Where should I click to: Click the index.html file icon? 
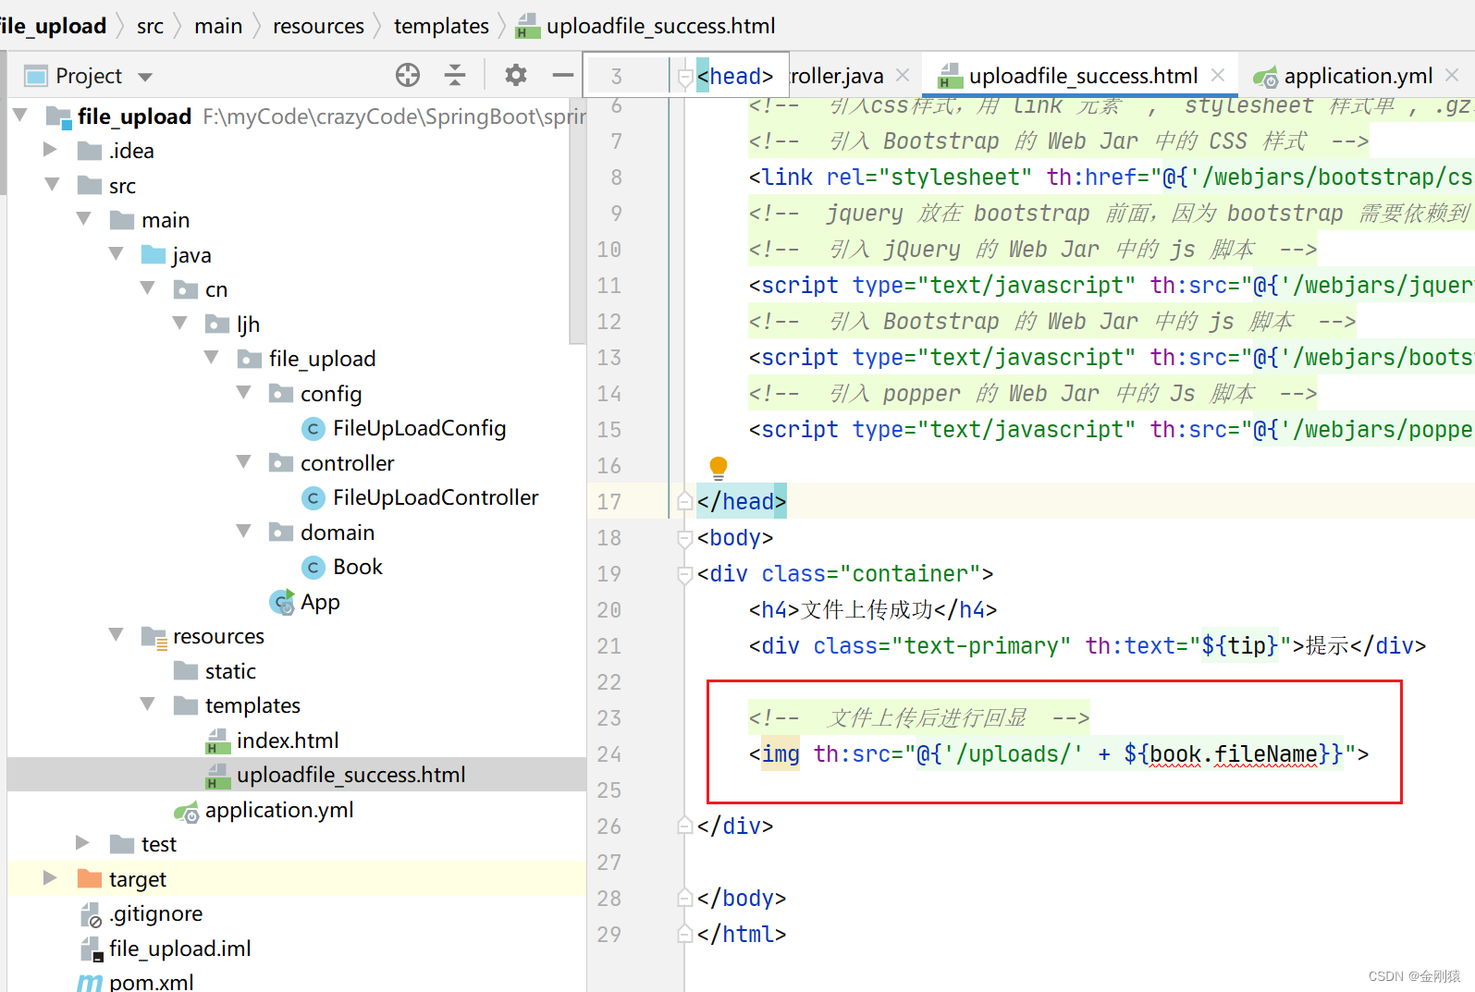218,741
